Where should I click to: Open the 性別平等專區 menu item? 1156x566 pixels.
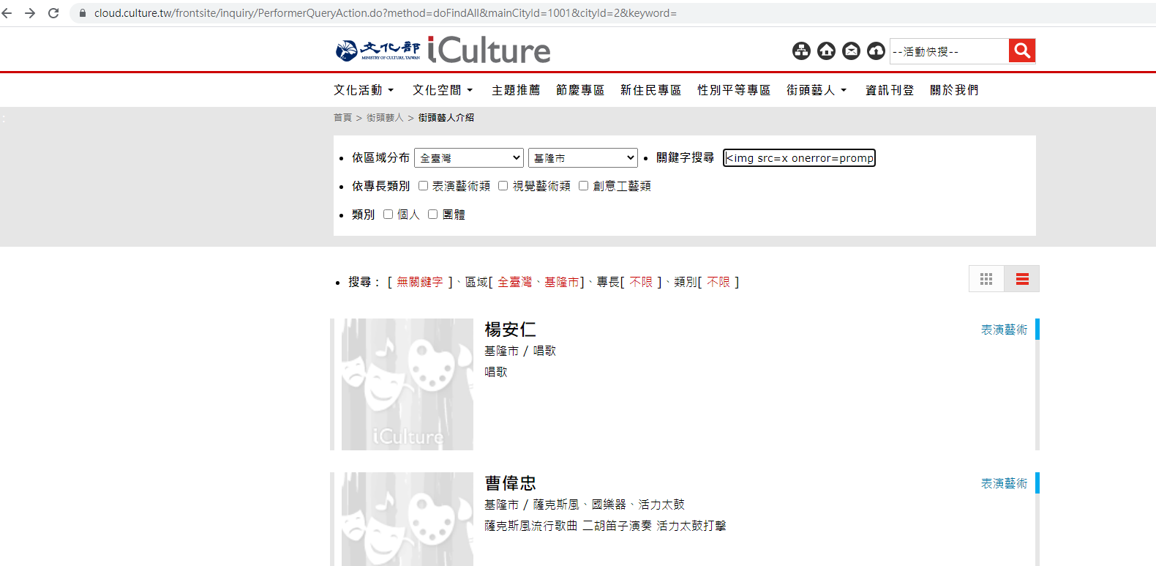[x=734, y=90]
